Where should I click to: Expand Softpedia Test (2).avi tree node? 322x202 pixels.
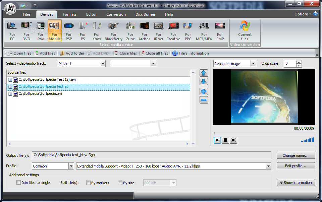click(10, 80)
